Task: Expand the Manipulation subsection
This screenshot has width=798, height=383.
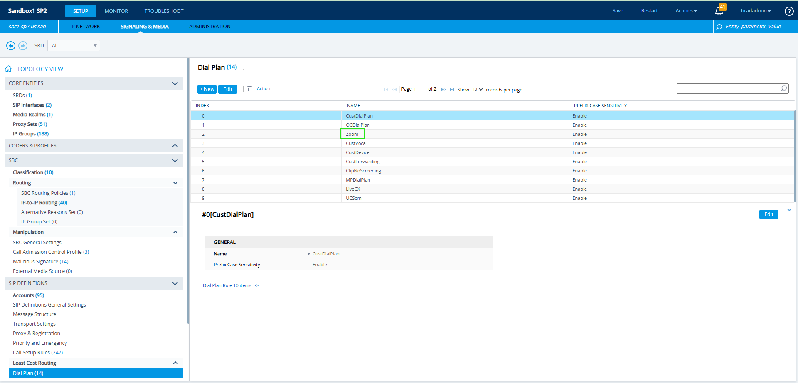Action: pyautogui.click(x=175, y=232)
